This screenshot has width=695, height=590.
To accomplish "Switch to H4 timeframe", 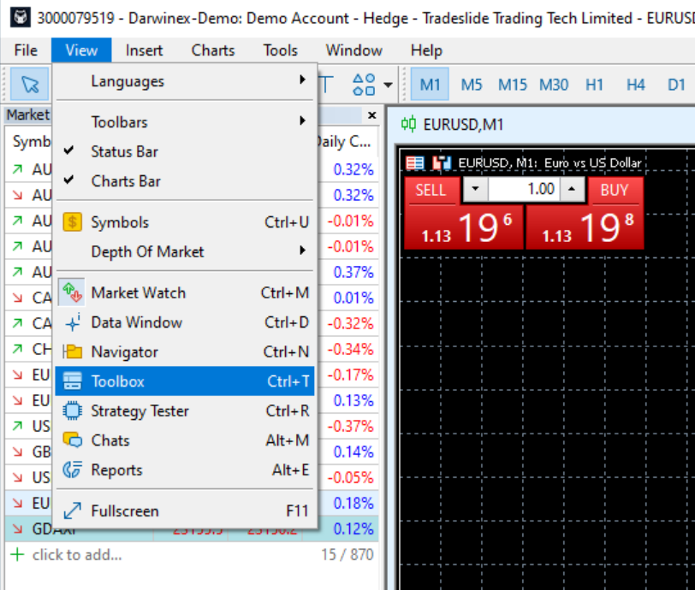I will tap(636, 84).
